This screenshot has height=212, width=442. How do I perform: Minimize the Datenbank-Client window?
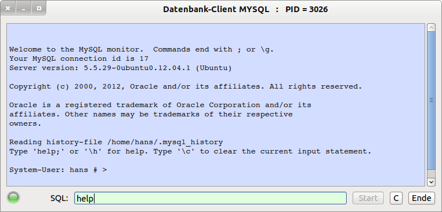23,9
